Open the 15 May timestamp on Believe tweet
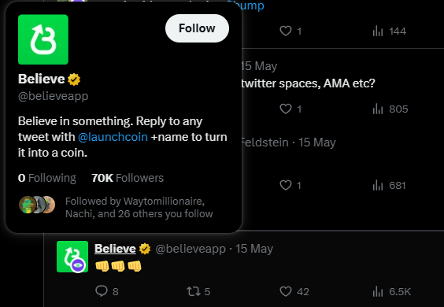 254,249
